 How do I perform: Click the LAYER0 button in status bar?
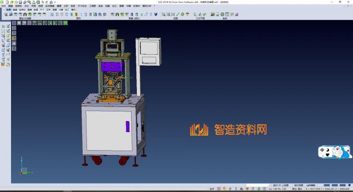pos(311,185)
